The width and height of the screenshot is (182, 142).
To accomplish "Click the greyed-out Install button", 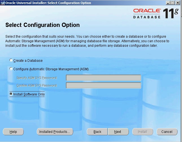I will (x=142, y=132).
